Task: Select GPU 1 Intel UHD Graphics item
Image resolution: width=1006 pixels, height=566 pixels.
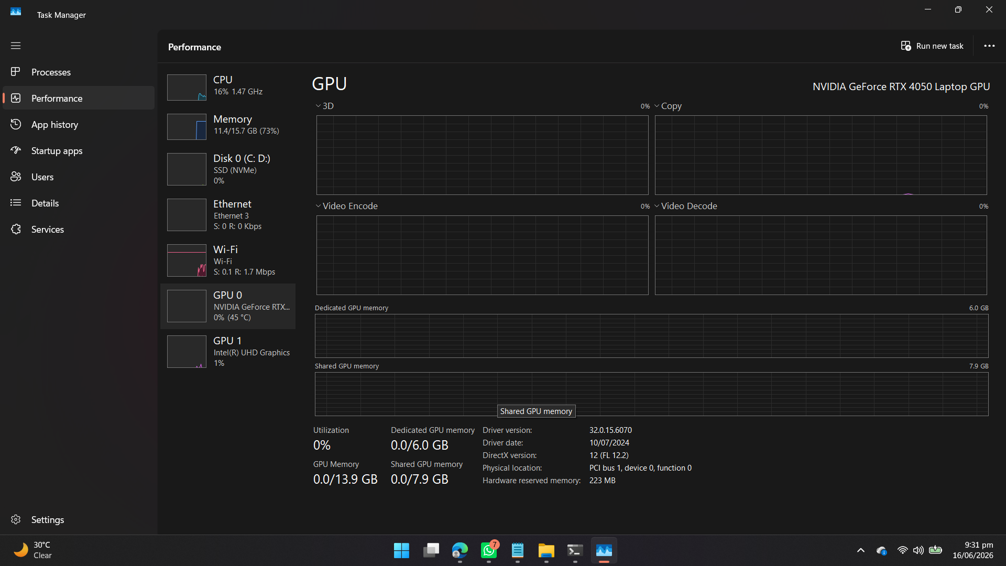Action: click(228, 352)
